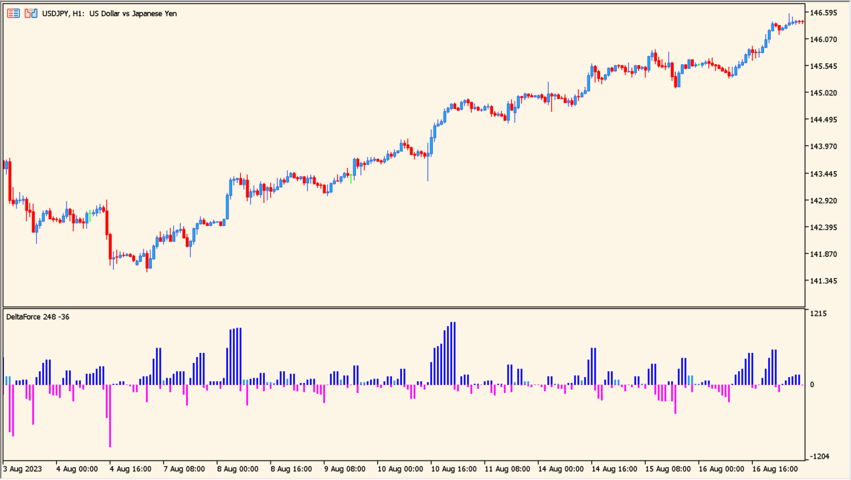Click the dual-document icon beside the list icon

coord(29,13)
